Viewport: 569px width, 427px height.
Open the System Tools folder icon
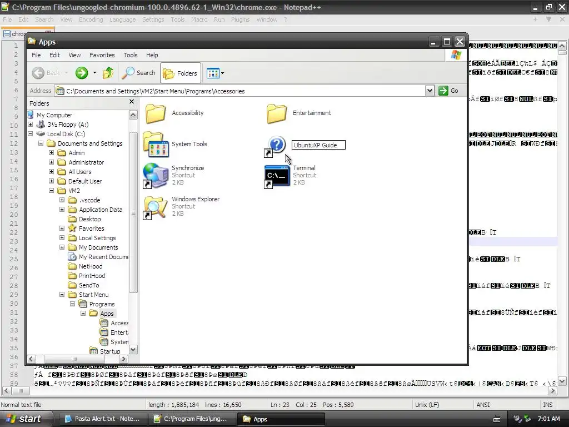tap(156, 144)
